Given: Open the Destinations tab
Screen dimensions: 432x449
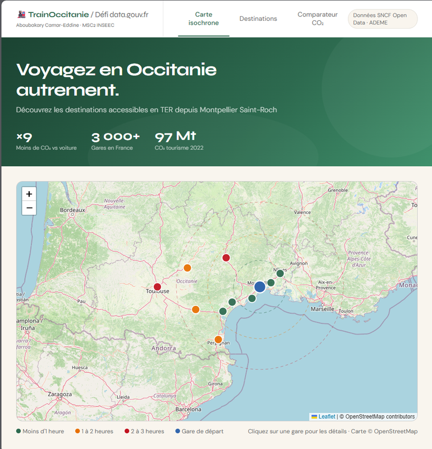Looking at the screenshot, I should coord(258,19).
